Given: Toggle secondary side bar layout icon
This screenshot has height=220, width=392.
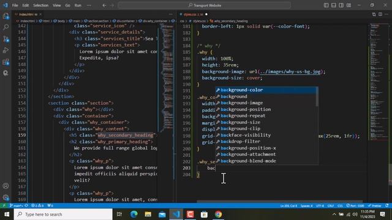Looking at the screenshot, I should (x=341, y=5).
